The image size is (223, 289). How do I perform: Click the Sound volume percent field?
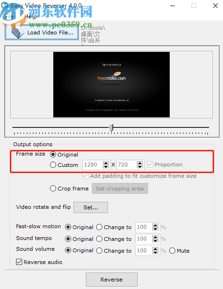point(144,250)
